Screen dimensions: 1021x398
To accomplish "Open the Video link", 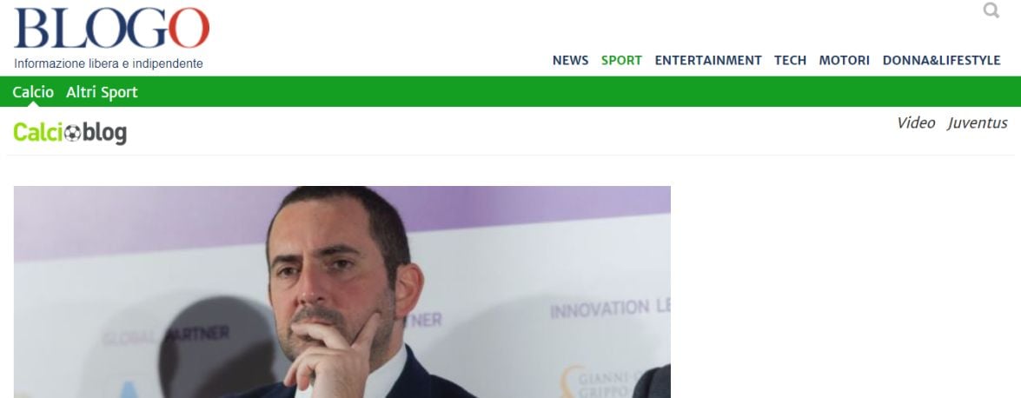I will pyautogui.click(x=916, y=123).
